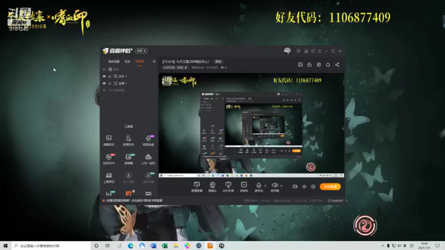Open File Explorer from the taskbar

(x=176, y=245)
